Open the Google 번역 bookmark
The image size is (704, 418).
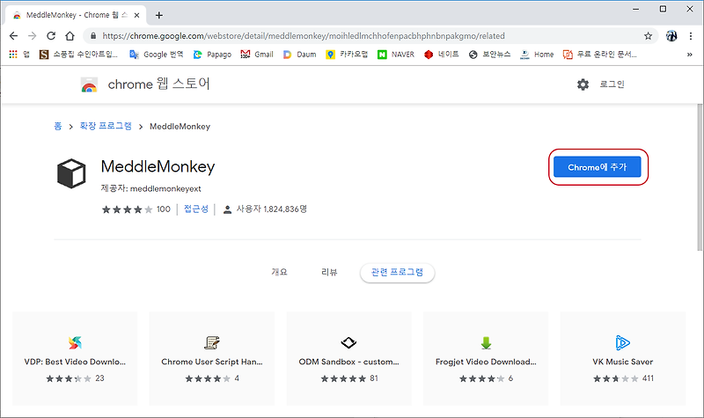tap(157, 55)
